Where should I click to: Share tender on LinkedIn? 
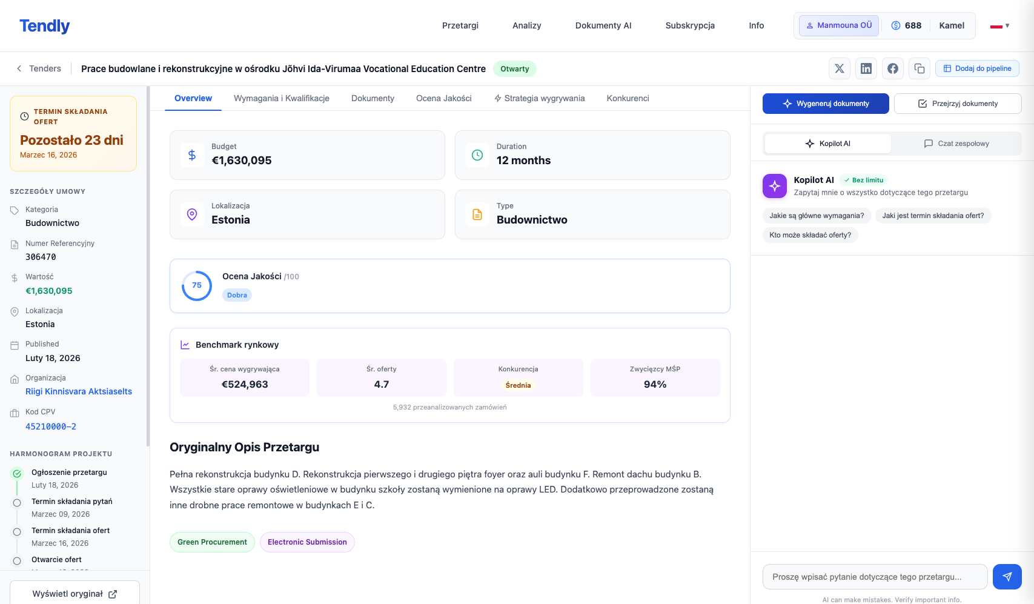pyautogui.click(x=866, y=68)
